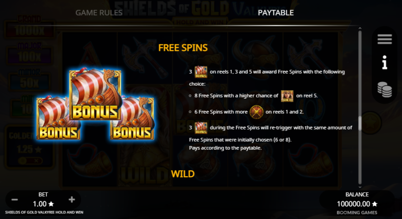
Task: Click the small bonus icon in first line
Action: coord(200,72)
